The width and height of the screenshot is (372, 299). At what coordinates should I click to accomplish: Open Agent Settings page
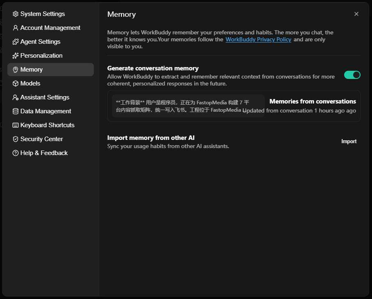(x=50, y=42)
